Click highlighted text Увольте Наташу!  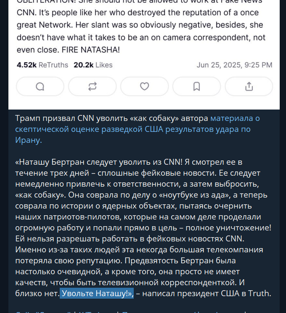pyautogui.click(x=97, y=294)
